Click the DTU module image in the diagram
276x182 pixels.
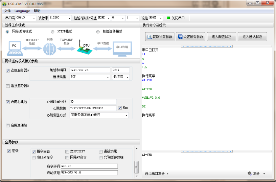tap(83, 48)
